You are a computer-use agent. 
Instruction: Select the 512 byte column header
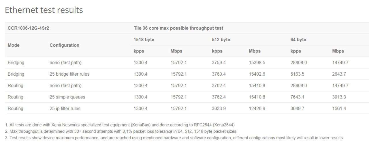pos(221,40)
